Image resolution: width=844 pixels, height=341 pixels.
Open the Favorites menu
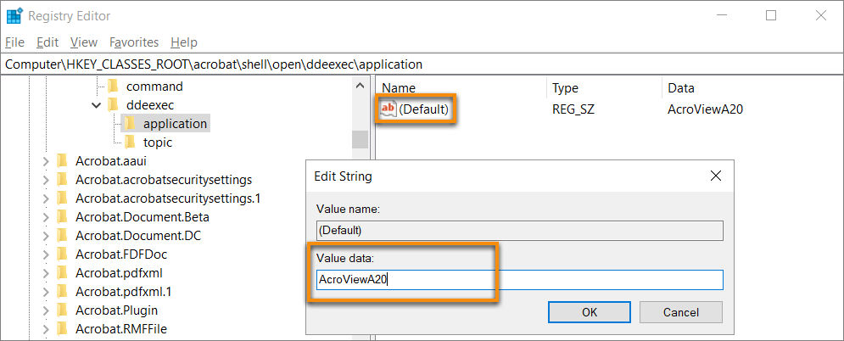pos(134,42)
